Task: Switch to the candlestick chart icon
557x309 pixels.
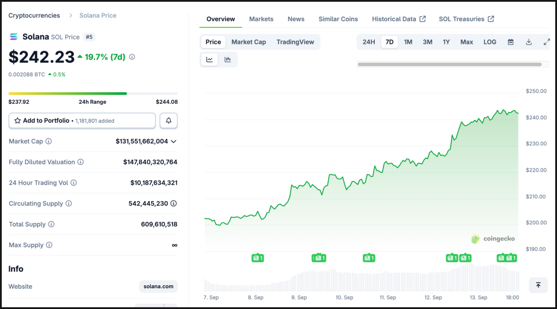Action: point(228,60)
